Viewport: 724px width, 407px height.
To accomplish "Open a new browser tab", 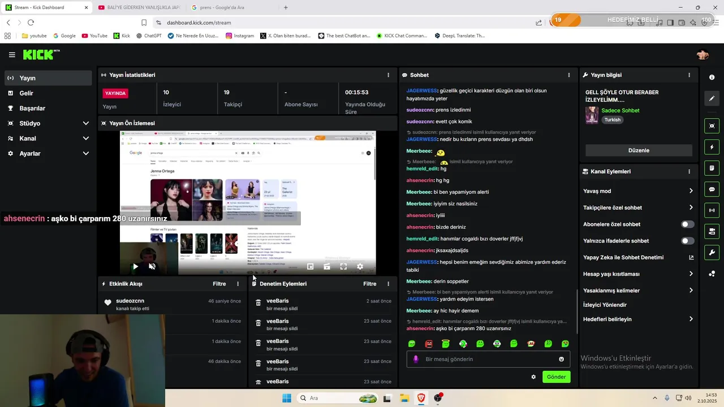I will [286, 7].
